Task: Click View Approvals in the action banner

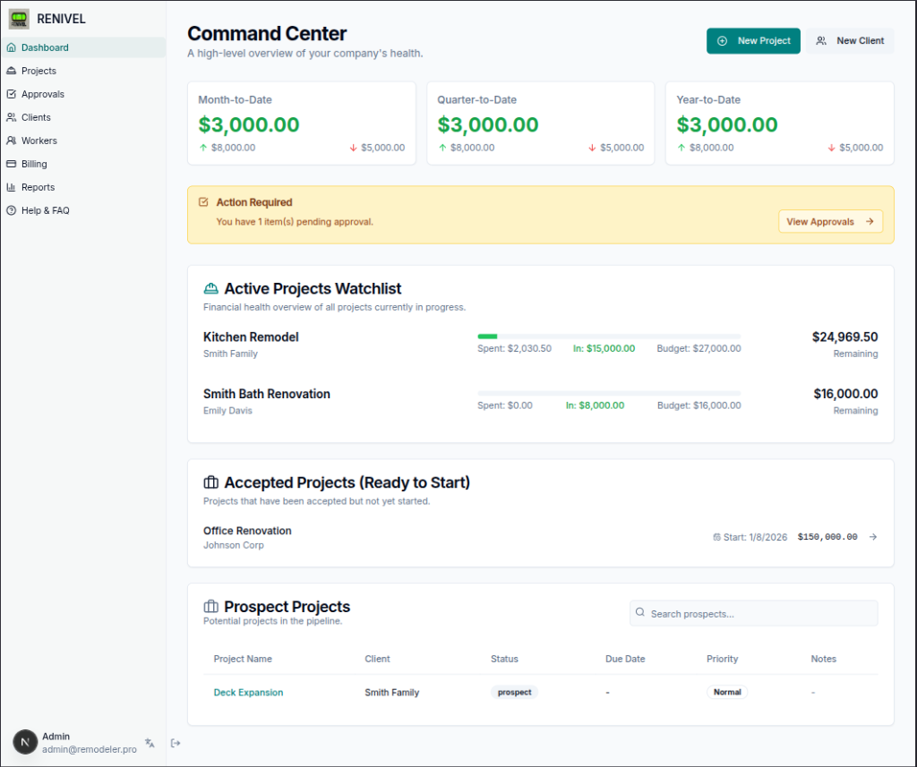Action: [830, 221]
